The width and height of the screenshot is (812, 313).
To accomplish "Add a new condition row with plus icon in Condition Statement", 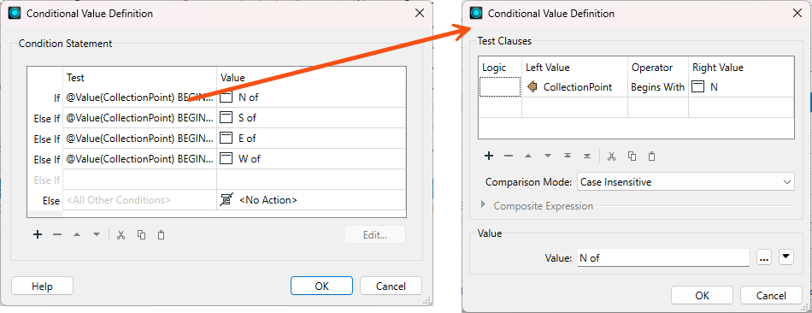I will 38,234.
